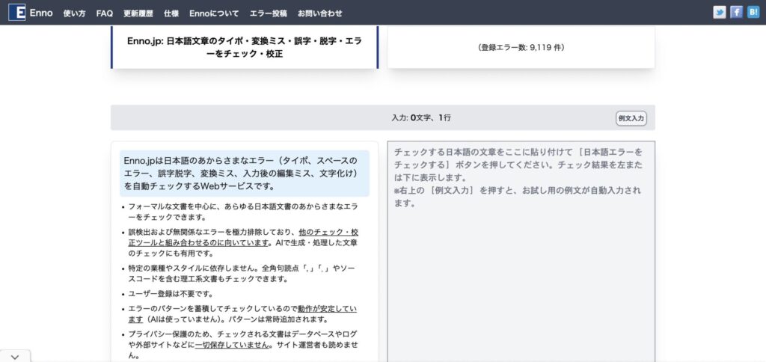
Task: Click the Enno logo icon
Action: coord(17,12)
